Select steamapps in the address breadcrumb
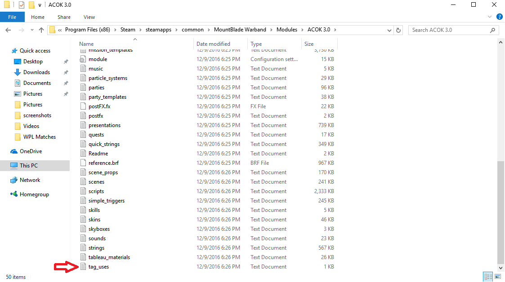 pyautogui.click(x=158, y=30)
